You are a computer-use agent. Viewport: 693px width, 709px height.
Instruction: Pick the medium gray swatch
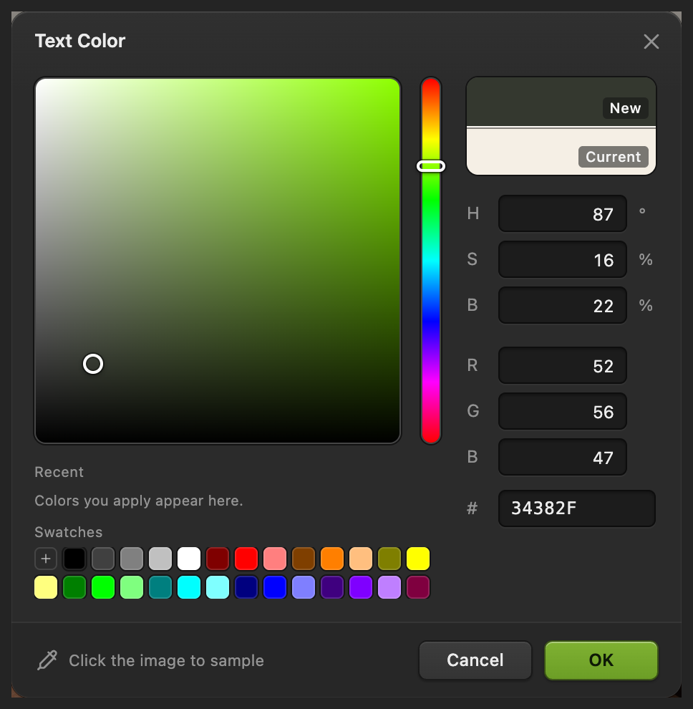[x=132, y=559]
